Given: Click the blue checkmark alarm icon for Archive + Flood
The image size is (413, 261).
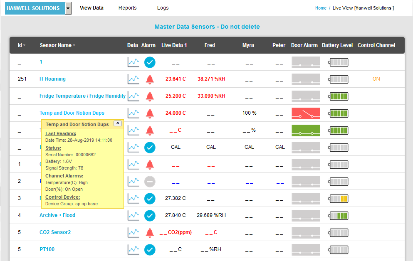Looking at the screenshot, I should [x=150, y=215].
